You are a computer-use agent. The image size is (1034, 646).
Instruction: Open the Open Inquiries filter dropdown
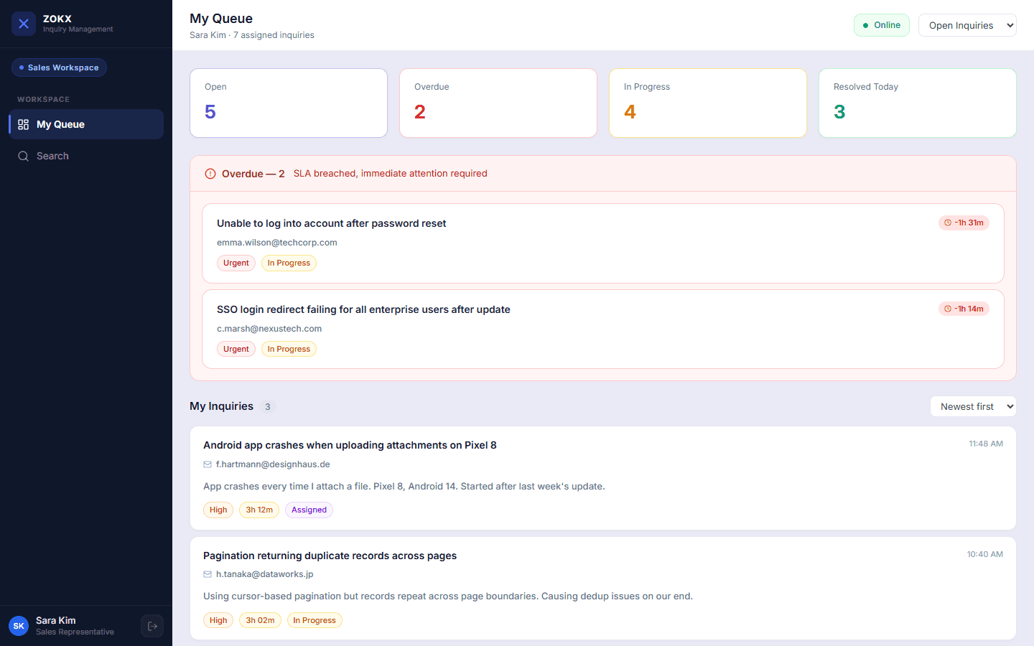[x=967, y=25]
